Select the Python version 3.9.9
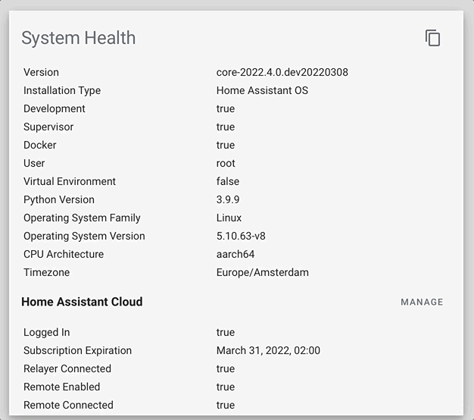 228,199
